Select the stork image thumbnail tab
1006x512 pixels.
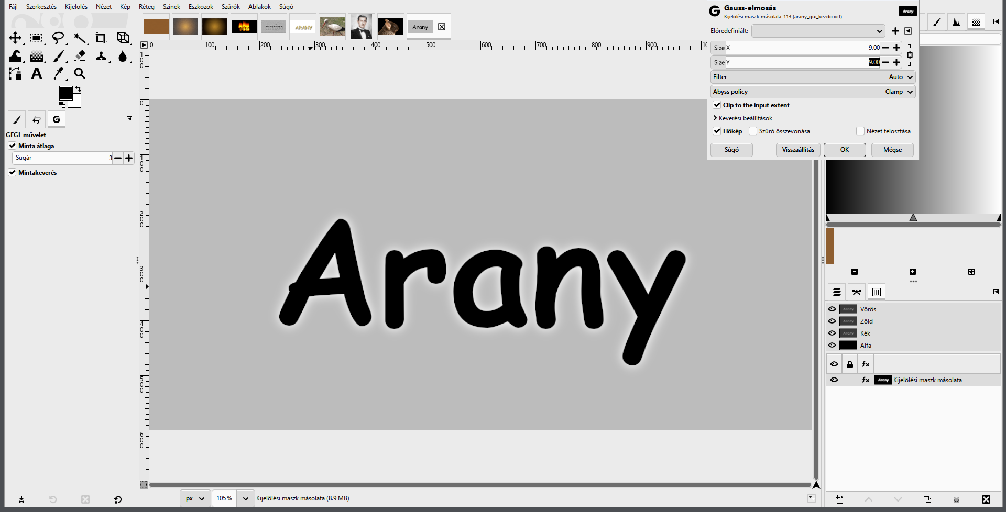click(332, 27)
